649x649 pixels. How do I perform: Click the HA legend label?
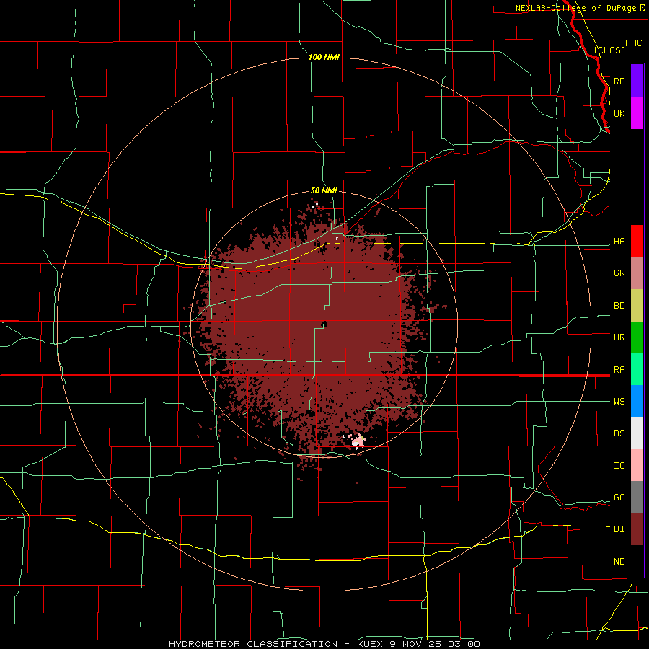[619, 242]
